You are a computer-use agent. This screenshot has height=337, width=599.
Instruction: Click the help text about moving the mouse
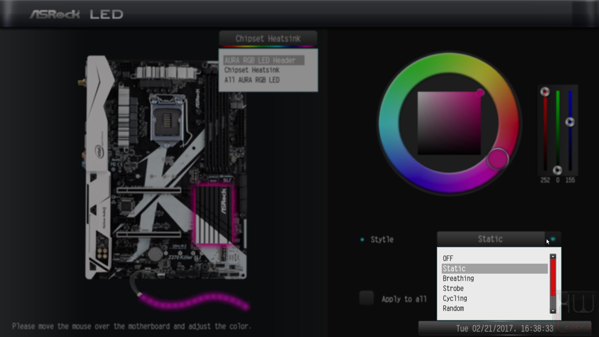[x=132, y=326]
